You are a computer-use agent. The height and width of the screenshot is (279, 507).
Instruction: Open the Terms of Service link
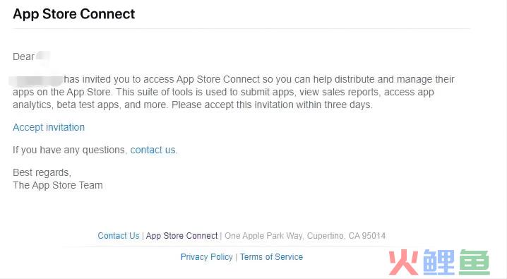point(271,257)
